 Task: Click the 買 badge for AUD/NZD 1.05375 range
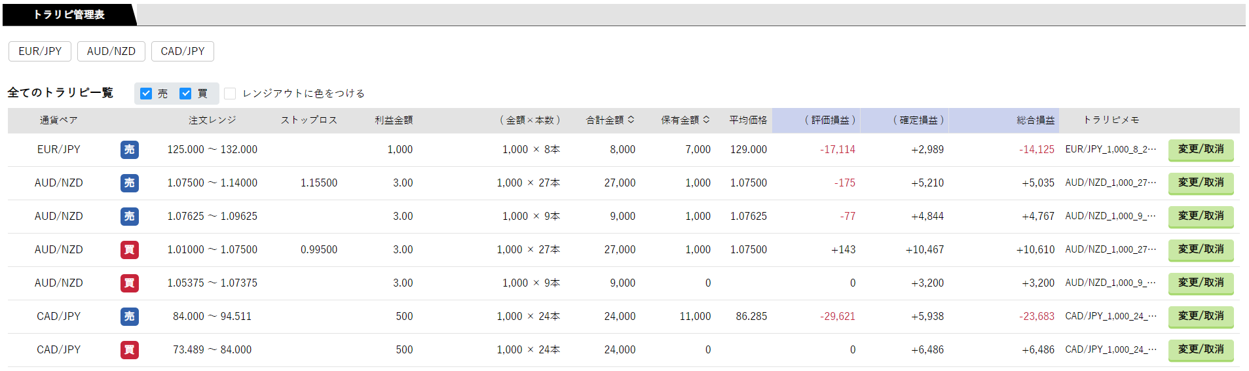coord(130,283)
